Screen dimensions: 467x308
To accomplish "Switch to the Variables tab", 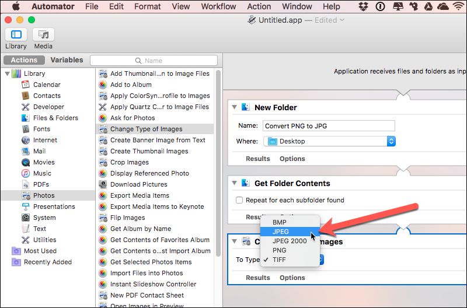I will [x=67, y=60].
